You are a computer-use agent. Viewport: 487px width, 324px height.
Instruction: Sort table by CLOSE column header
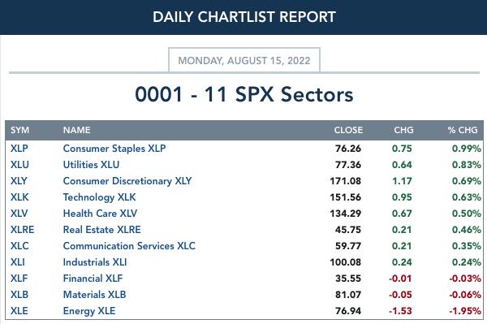pyautogui.click(x=348, y=130)
